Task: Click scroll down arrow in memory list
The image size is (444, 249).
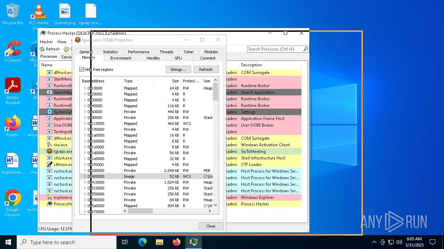Action: point(215,205)
